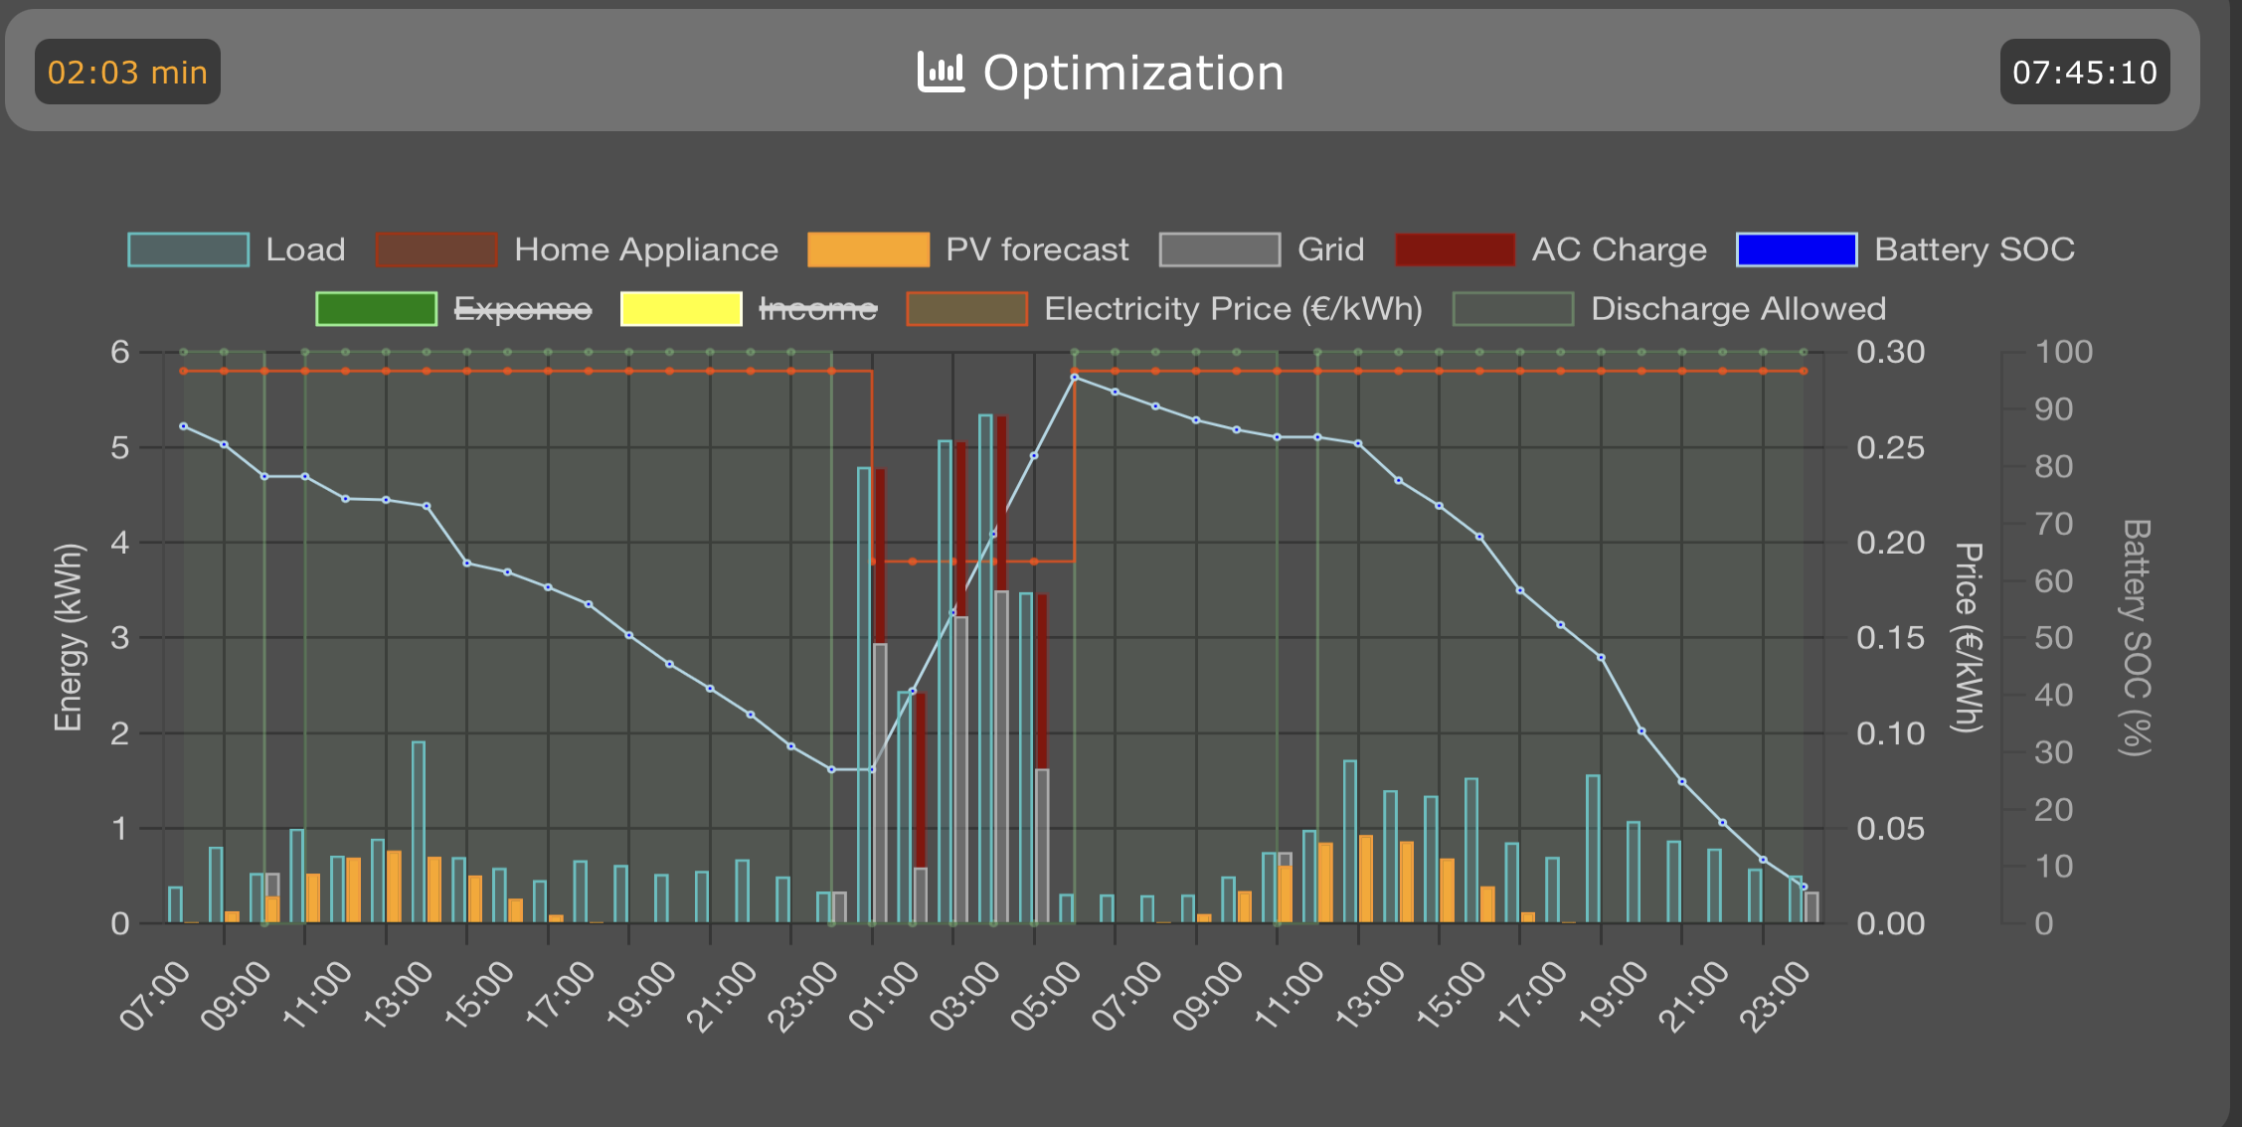Click the Optimization header title

point(1132,73)
